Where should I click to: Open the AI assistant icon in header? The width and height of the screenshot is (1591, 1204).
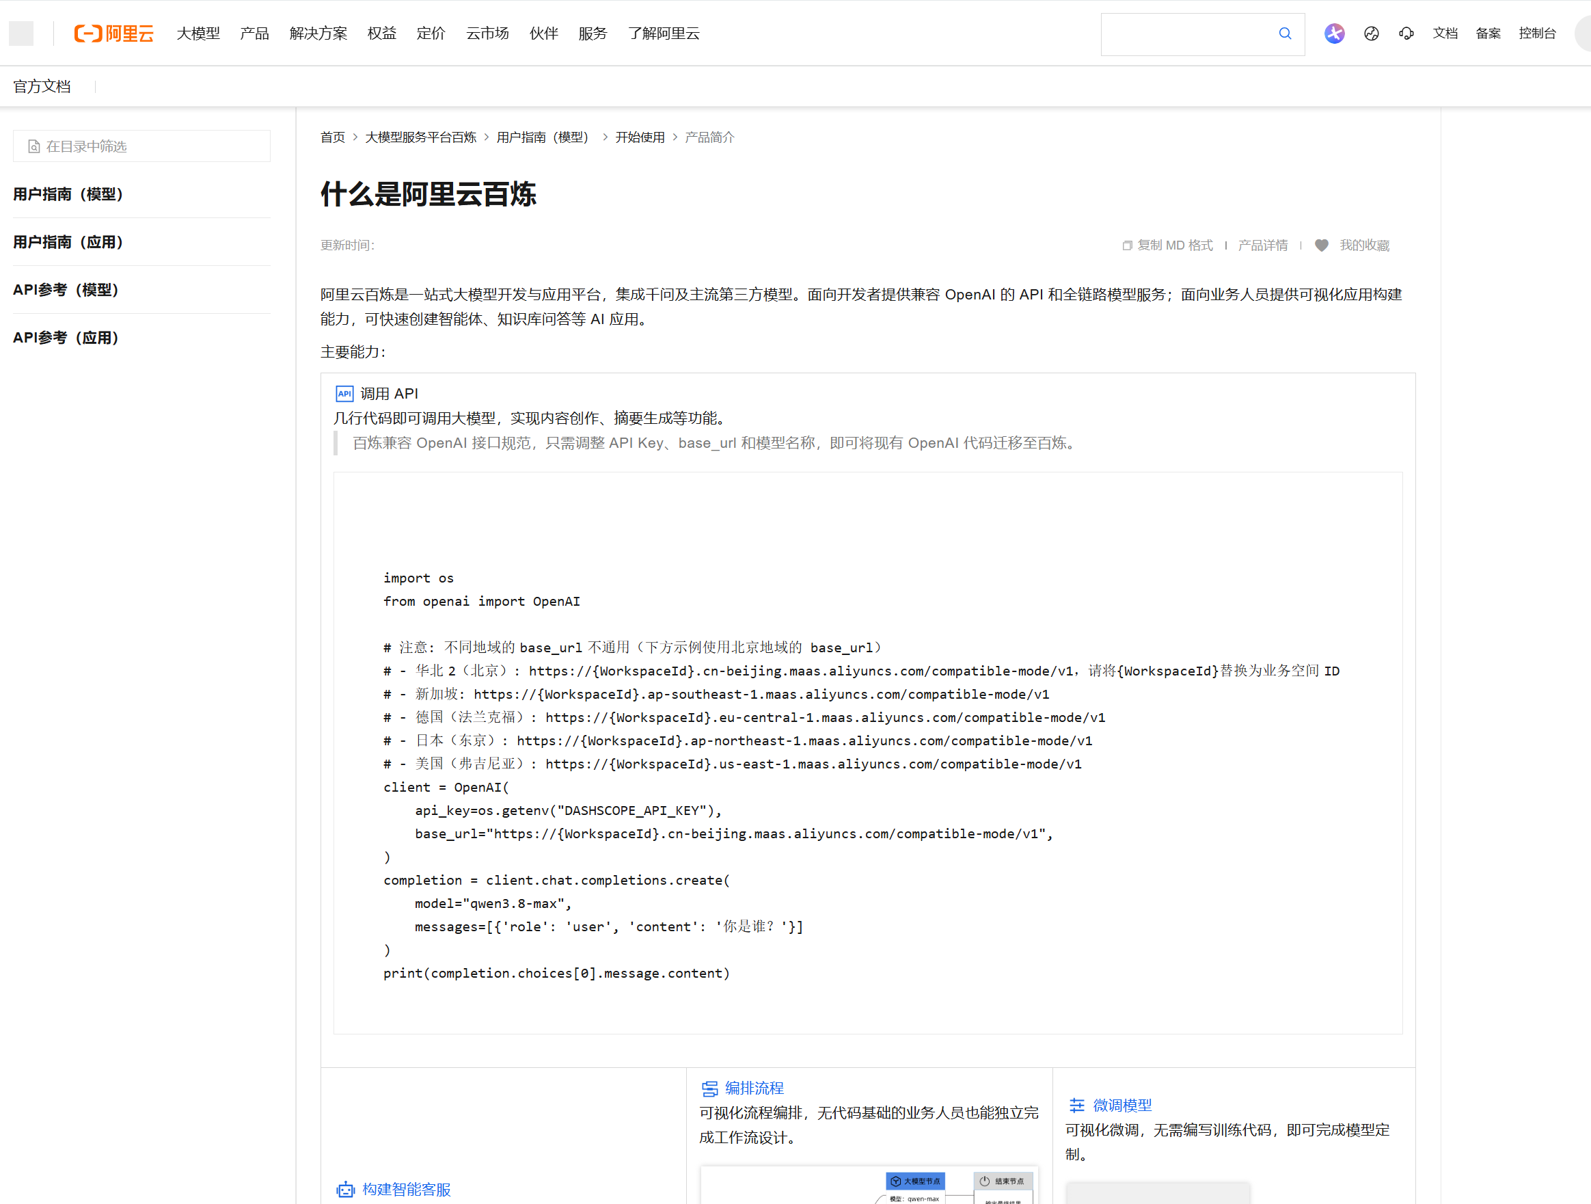tap(1334, 33)
